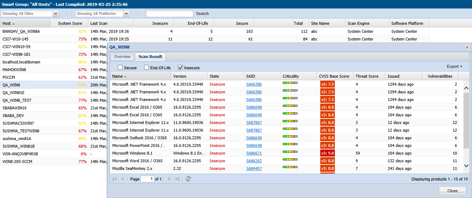
Task: Sort by Host column ascending arrow
Action: click(13, 23)
